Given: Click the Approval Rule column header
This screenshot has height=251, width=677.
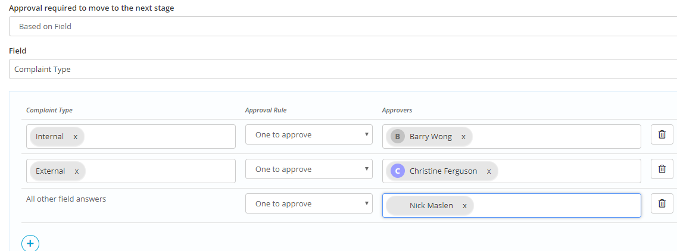Looking at the screenshot, I should (266, 110).
